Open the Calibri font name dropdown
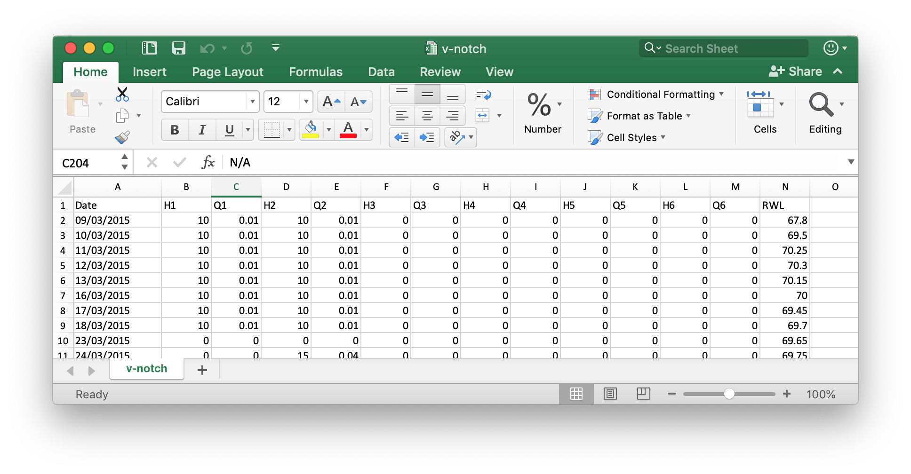This screenshot has width=911, height=474. [x=252, y=102]
